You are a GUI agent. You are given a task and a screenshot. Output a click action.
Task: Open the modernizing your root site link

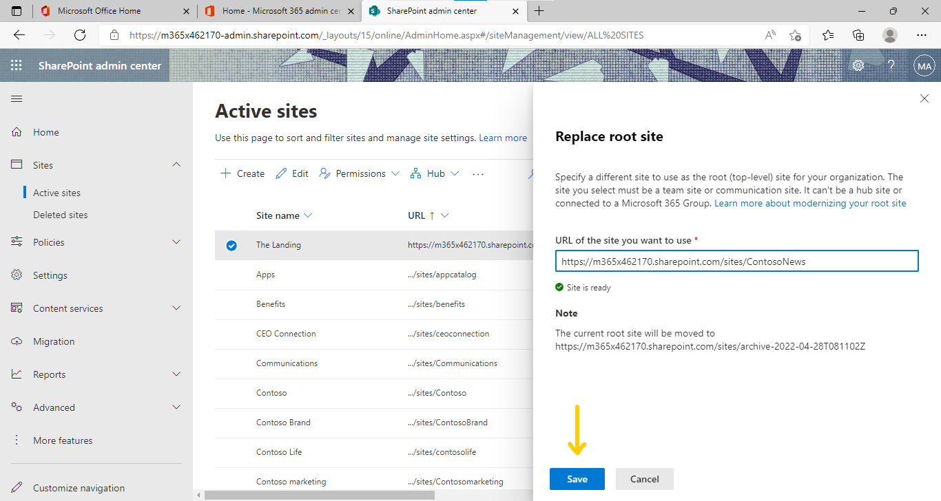coord(809,203)
